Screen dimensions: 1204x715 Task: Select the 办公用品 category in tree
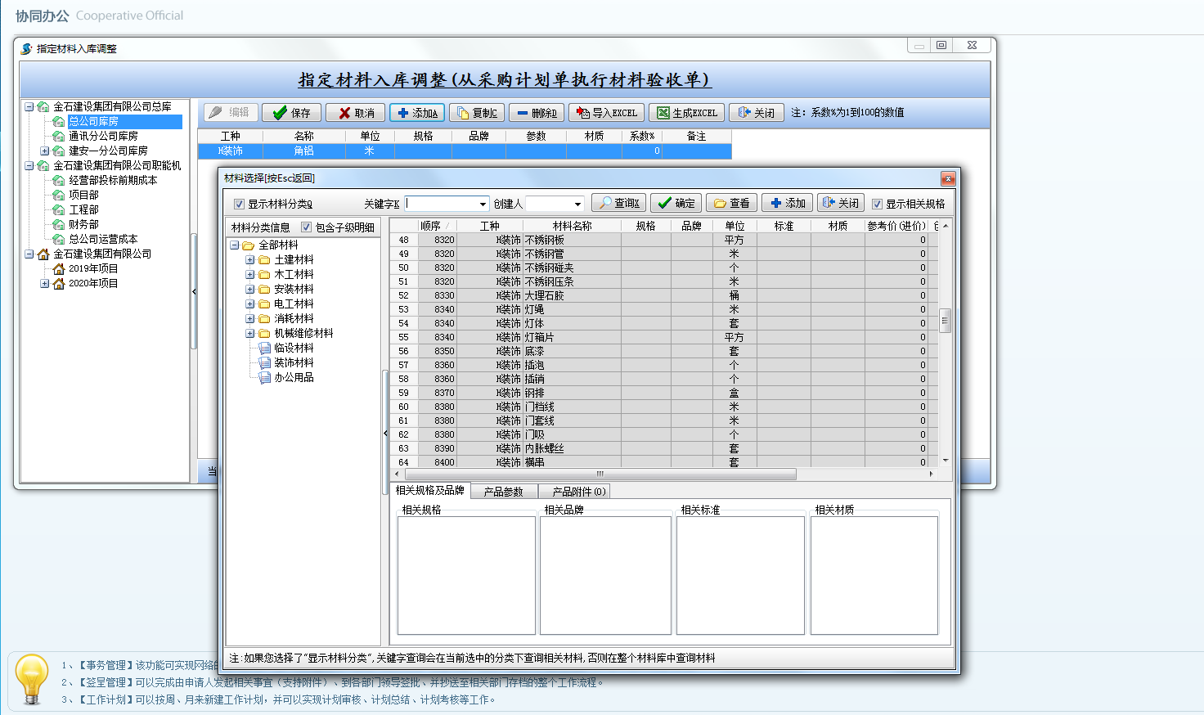tap(294, 377)
